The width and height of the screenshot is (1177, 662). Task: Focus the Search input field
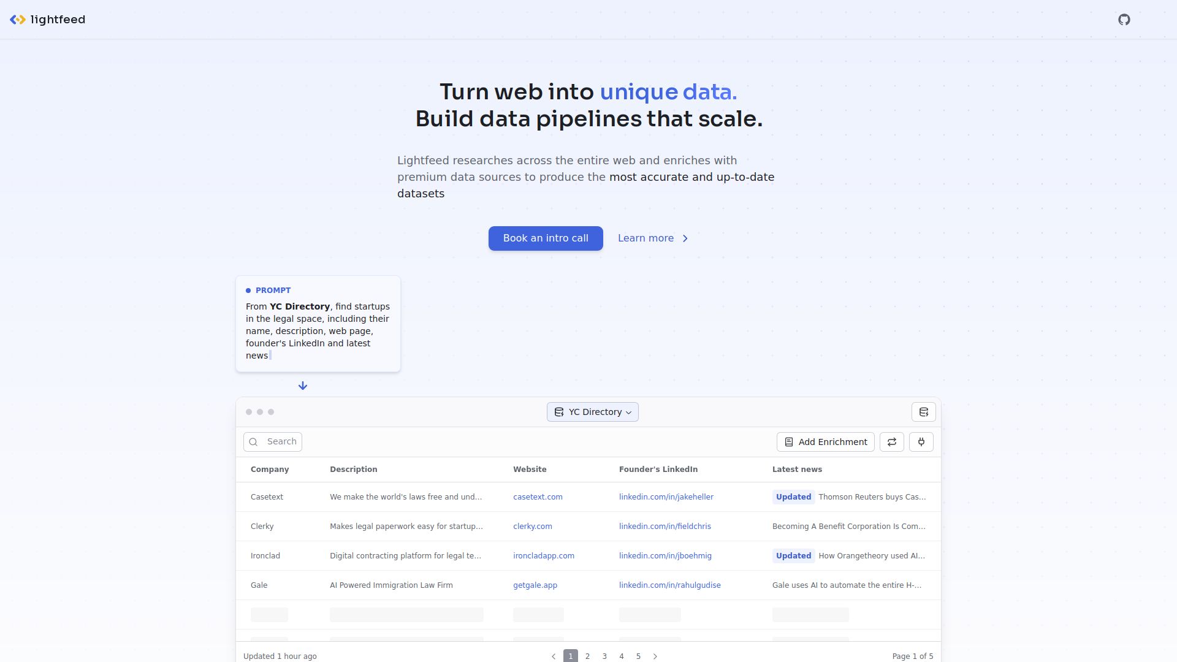point(282,442)
